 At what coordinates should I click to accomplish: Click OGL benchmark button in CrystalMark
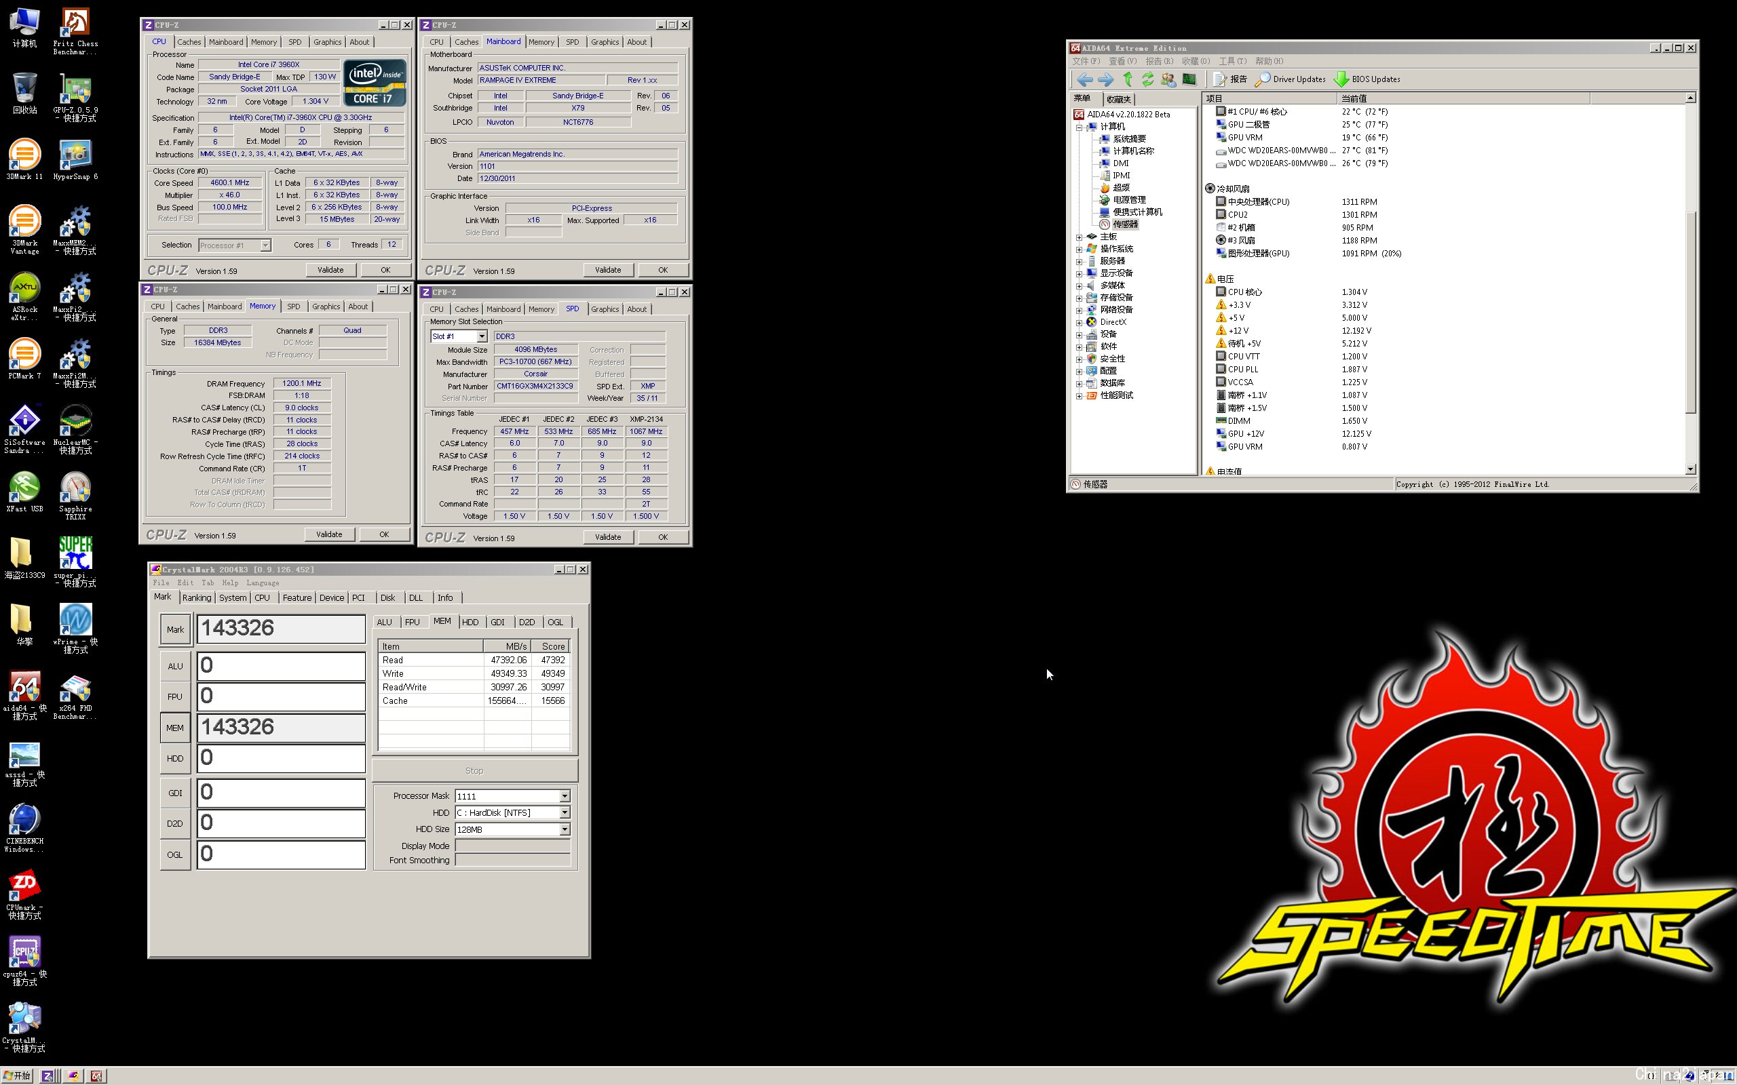[175, 854]
